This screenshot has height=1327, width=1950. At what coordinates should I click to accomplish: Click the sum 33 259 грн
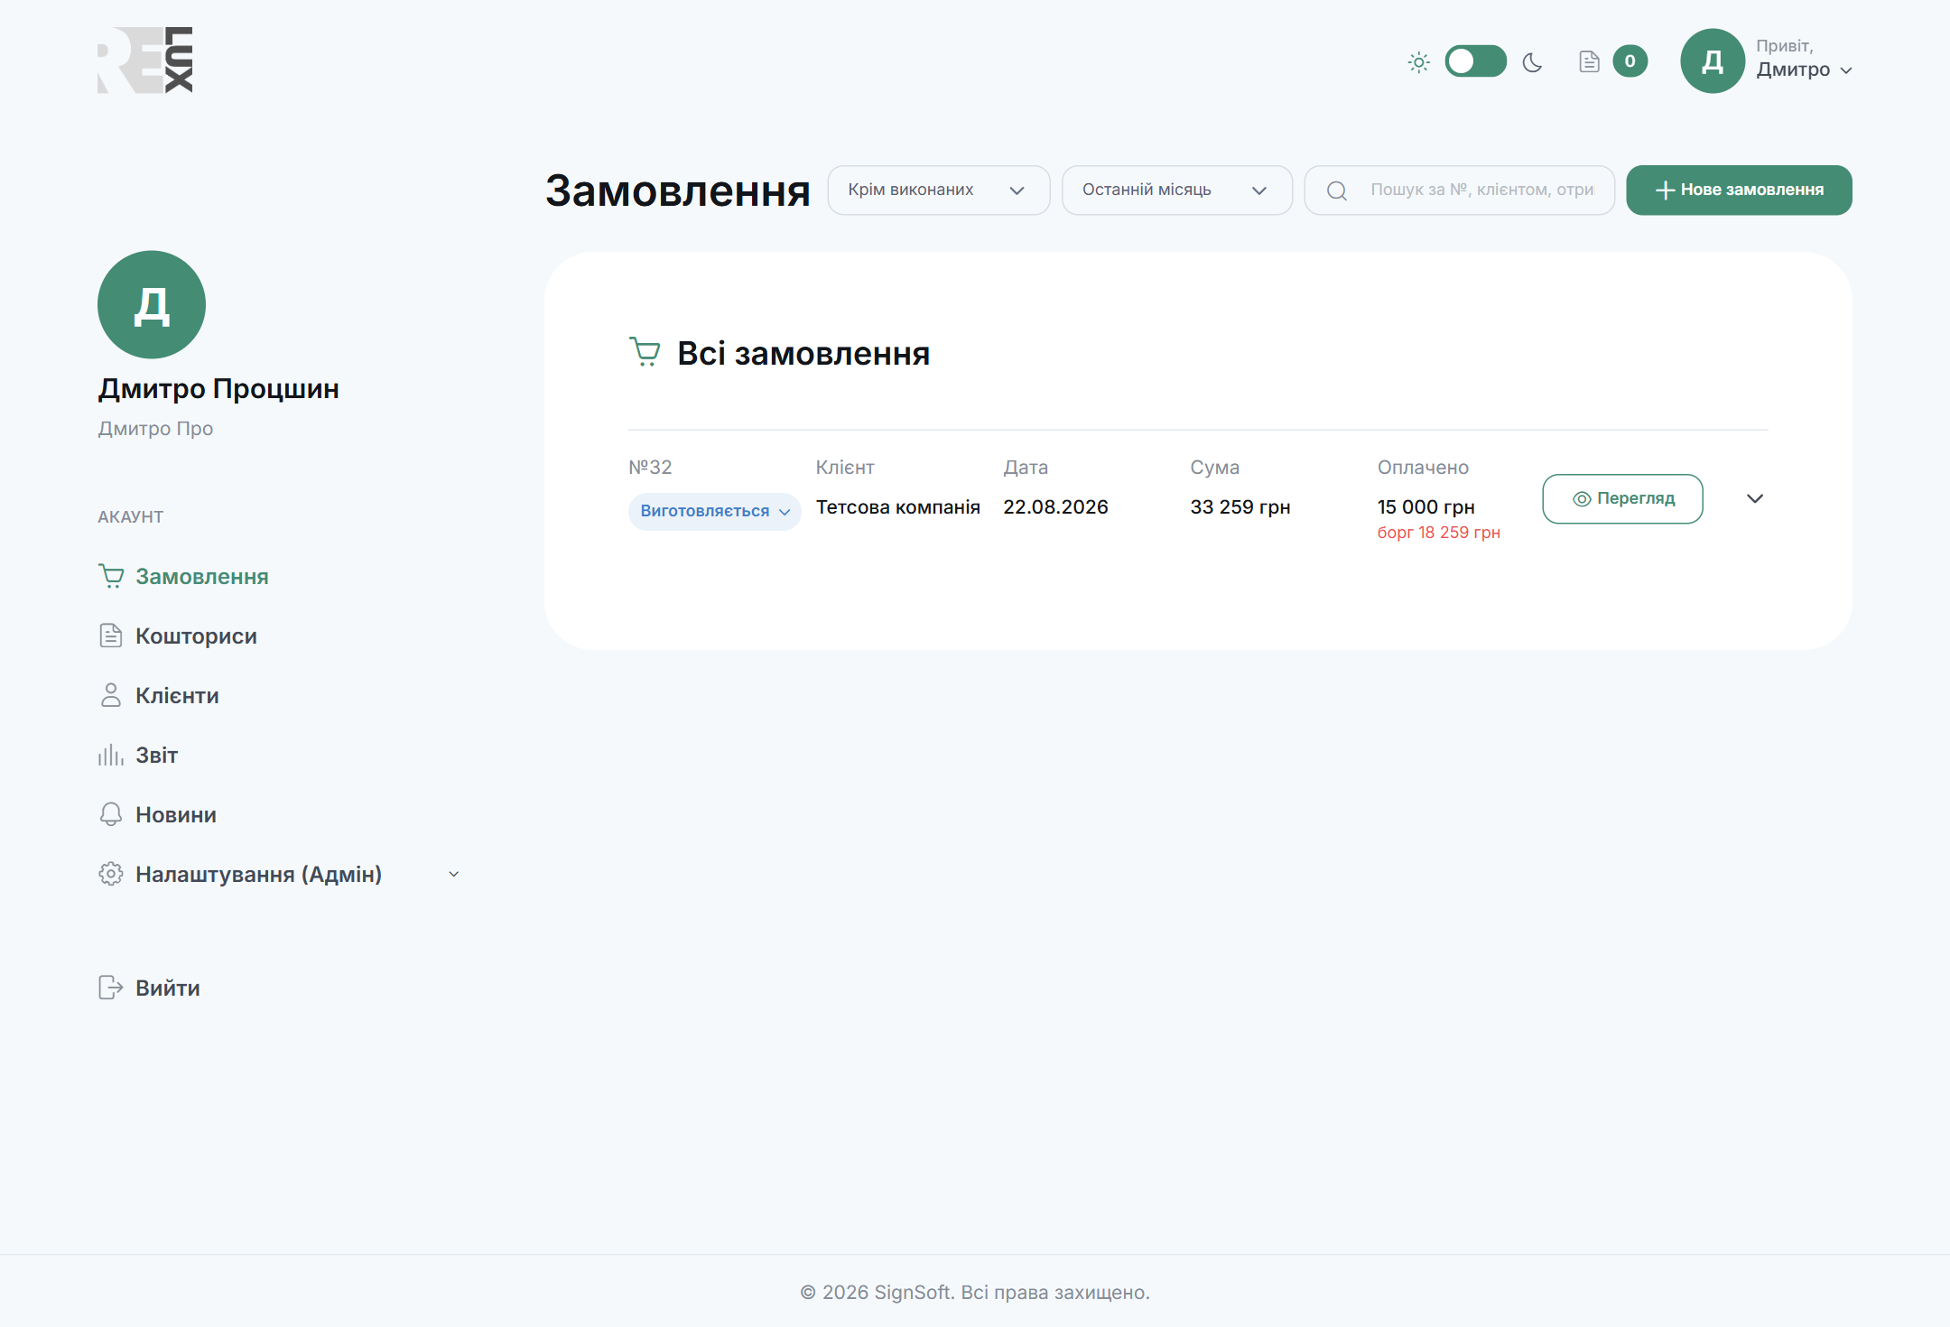(x=1240, y=507)
